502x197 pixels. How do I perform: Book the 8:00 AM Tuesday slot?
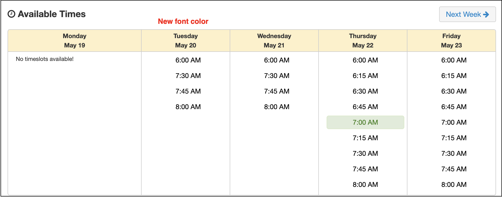pos(188,107)
